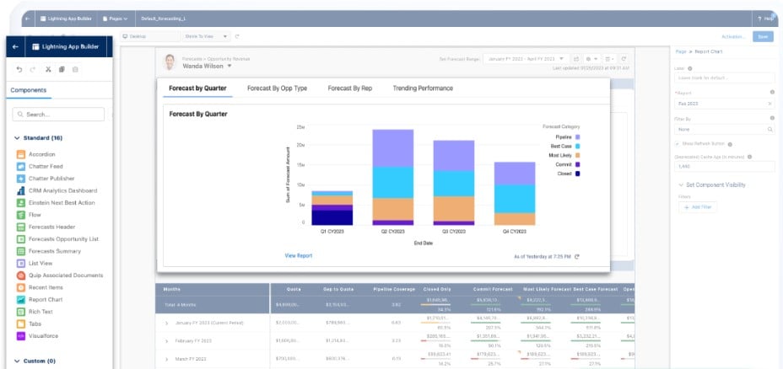The image size is (783, 369).
Task: Click the Copy icon in components toolbar
Action: 62,69
